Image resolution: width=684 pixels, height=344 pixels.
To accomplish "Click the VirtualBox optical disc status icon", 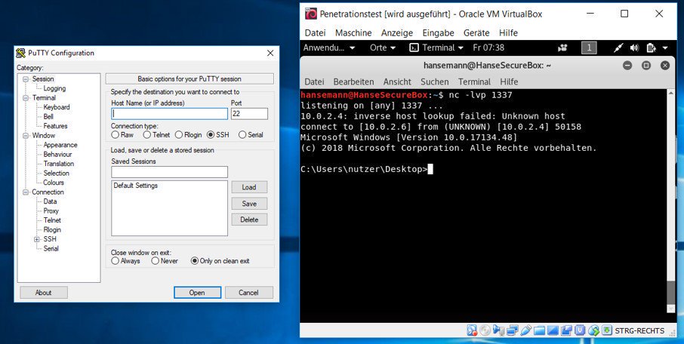I will click(485, 330).
